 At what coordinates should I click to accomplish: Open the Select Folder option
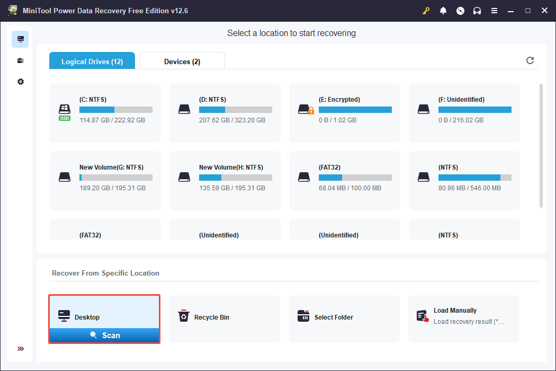(x=344, y=317)
